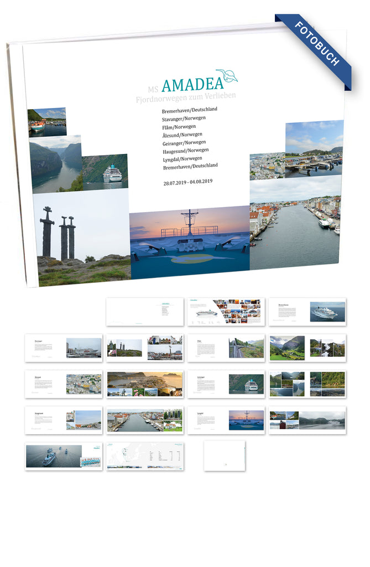This screenshot has width=370, height=567.
Task: Open the Amadea spread thumbnail with photo collage
Action: click(226, 312)
